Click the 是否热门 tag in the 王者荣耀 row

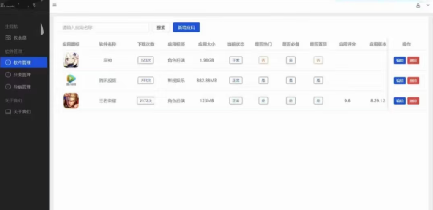click(263, 101)
